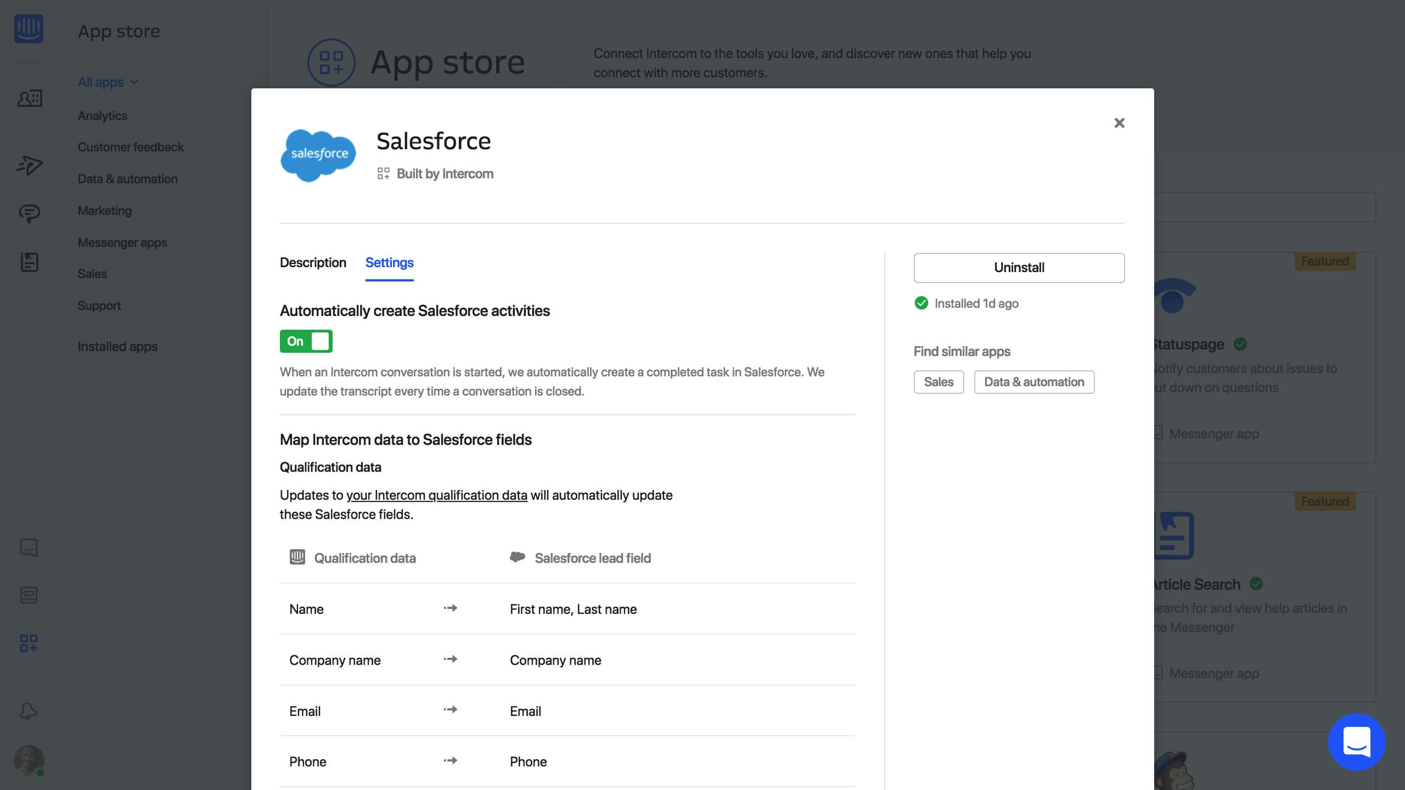This screenshot has width=1405, height=790.
Task: Click the notifications bell icon
Action: (x=29, y=711)
